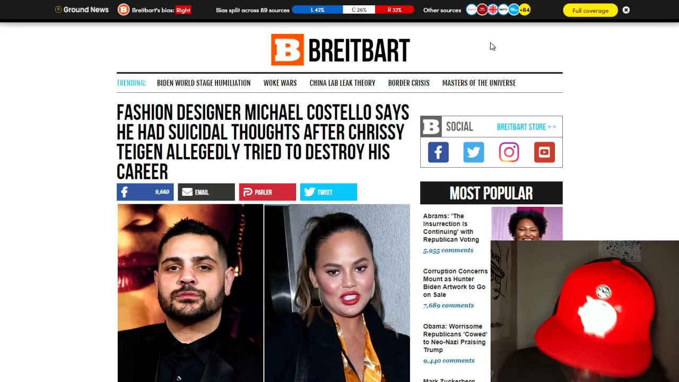Open Full coverage on Ground News
Viewport: 679px width, 382px height.
(x=590, y=10)
